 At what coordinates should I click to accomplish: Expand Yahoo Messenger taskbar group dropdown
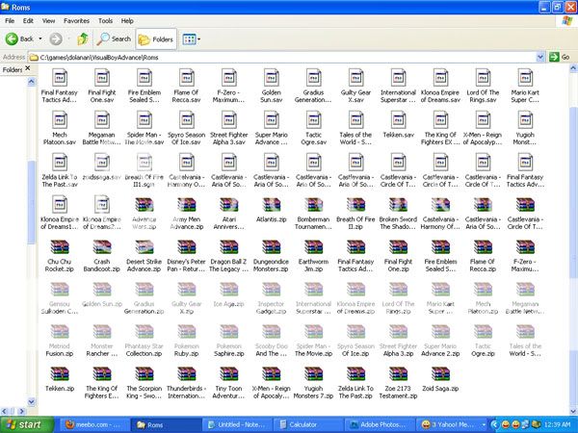[484, 425]
